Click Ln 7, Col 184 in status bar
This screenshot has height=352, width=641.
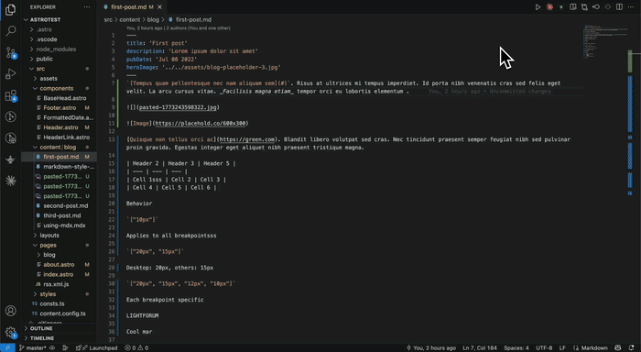pyautogui.click(x=480, y=348)
